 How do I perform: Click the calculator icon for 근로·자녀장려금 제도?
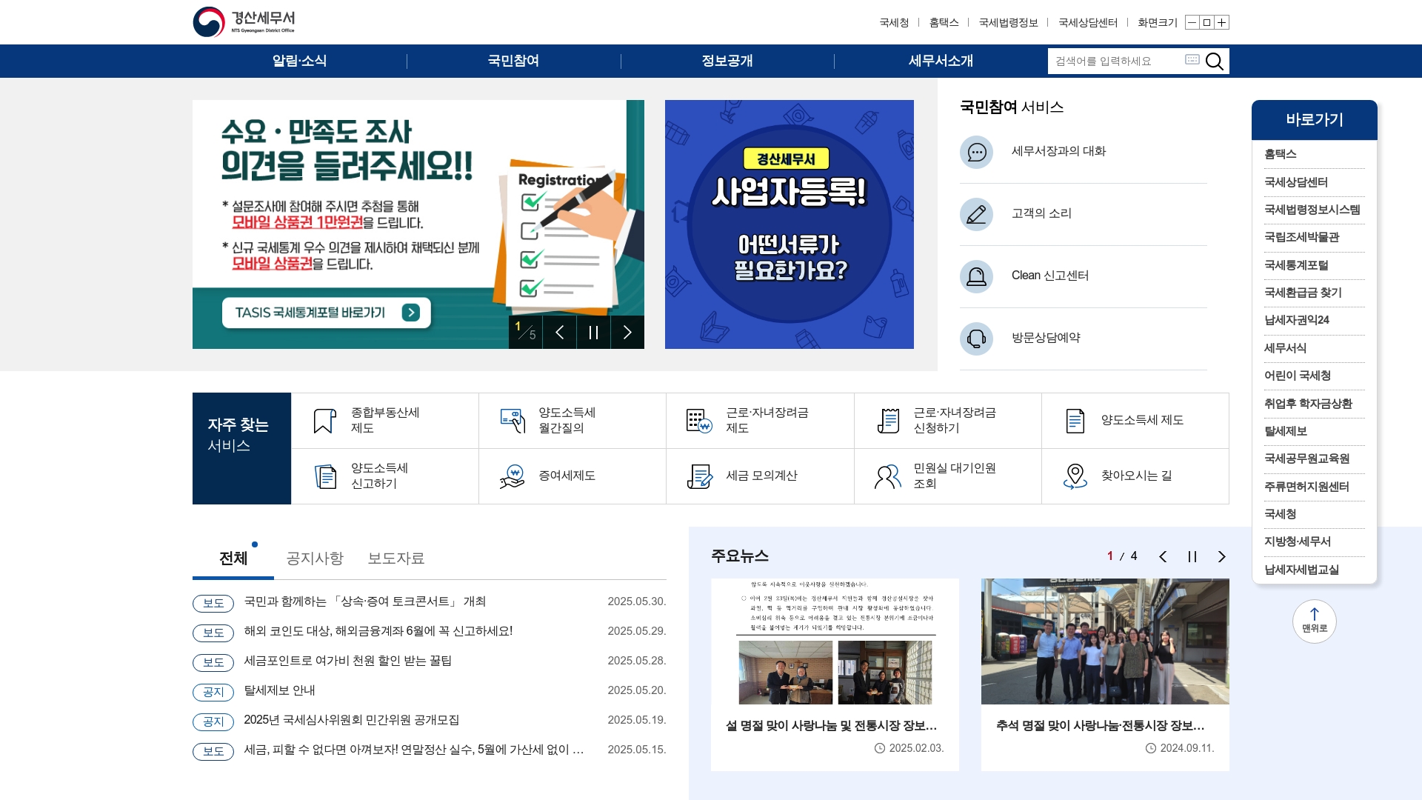[699, 421]
